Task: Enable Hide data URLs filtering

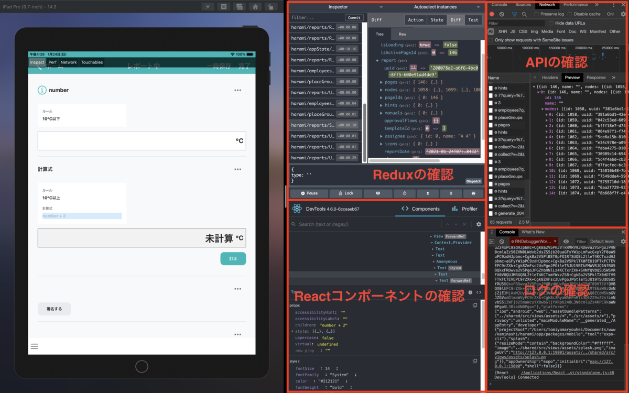Action: (551, 23)
